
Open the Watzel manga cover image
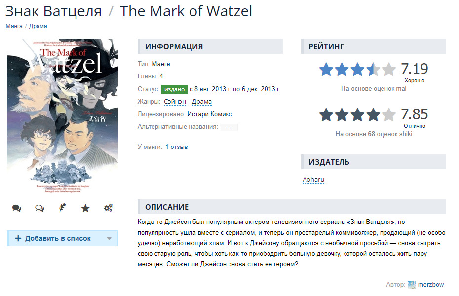click(62, 116)
